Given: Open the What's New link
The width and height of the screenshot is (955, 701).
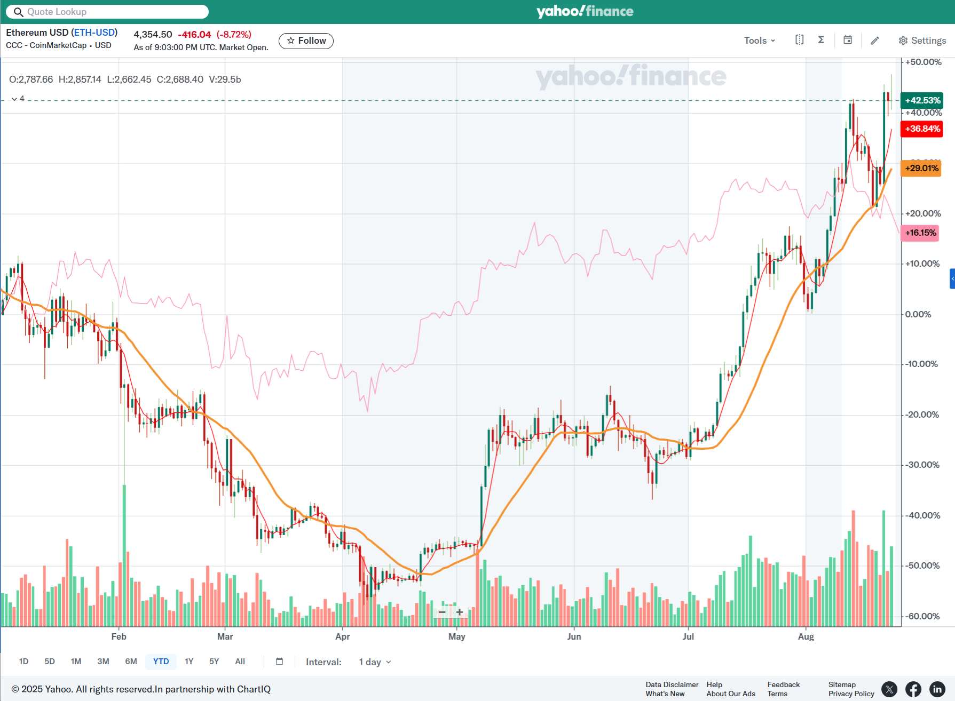Looking at the screenshot, I should pos(665,694).
